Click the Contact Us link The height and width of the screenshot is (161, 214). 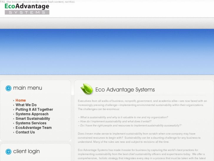[25, 132]
